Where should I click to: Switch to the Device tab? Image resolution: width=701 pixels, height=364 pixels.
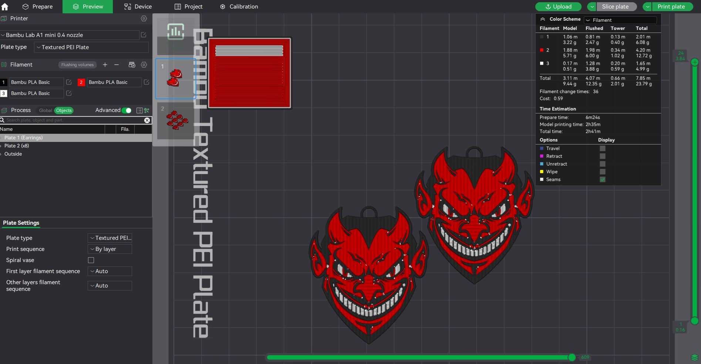(138, 7)
